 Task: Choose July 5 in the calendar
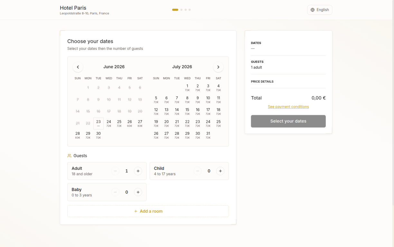coord(156,100)
